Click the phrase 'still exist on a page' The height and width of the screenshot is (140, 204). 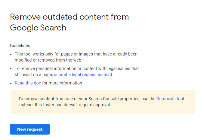[33, 74]
